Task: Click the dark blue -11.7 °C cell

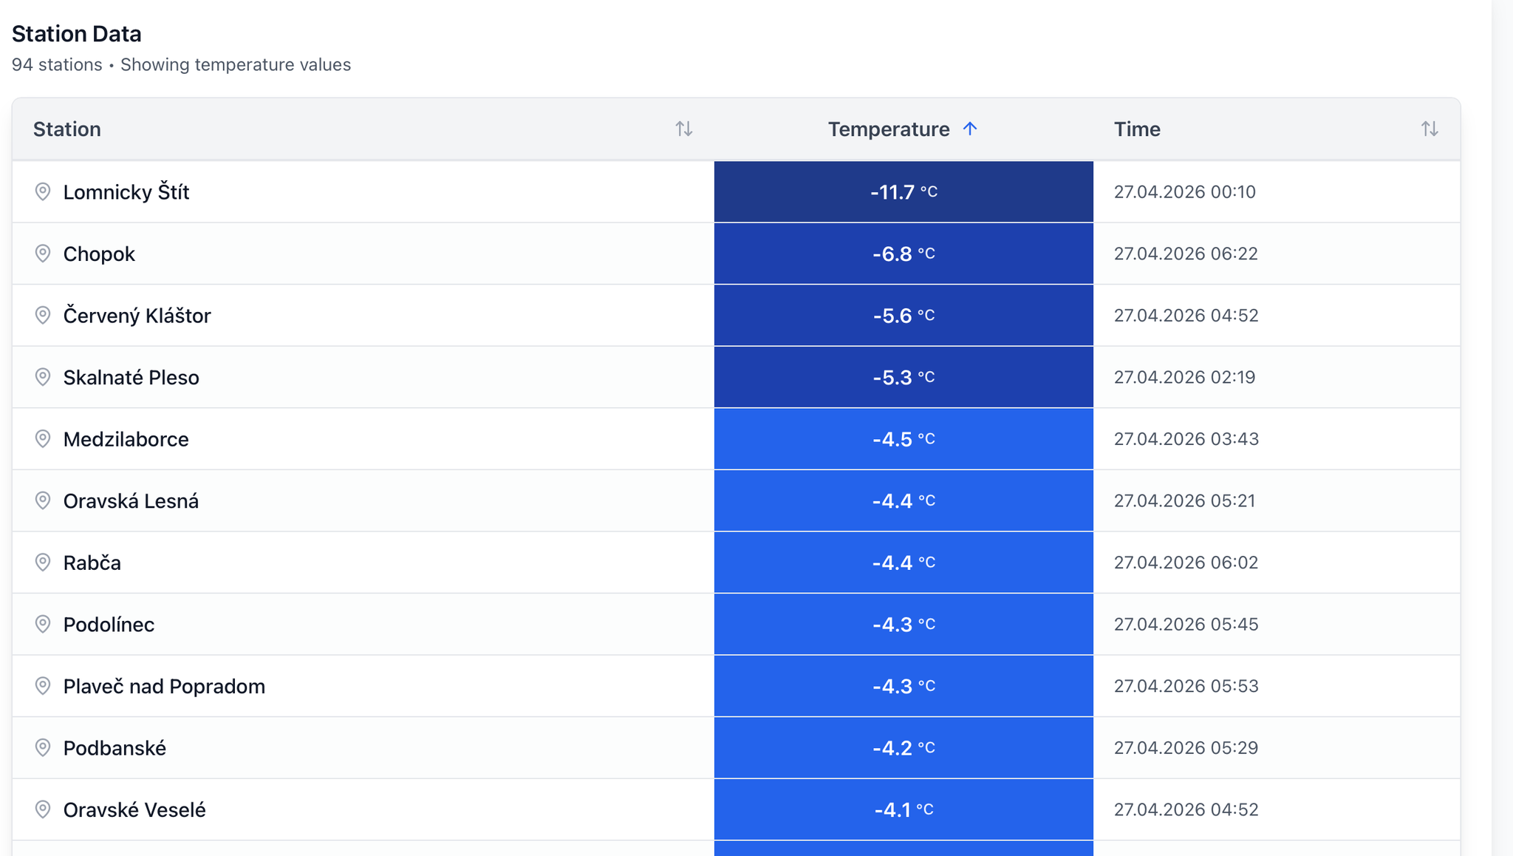Action: pos(903,192)
